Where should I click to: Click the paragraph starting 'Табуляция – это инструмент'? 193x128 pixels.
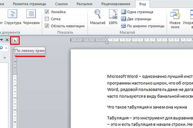click(150, 121)
